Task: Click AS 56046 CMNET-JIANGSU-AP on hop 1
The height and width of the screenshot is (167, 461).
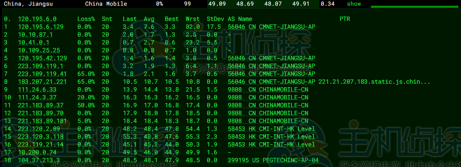Action: tap(271, 27)
